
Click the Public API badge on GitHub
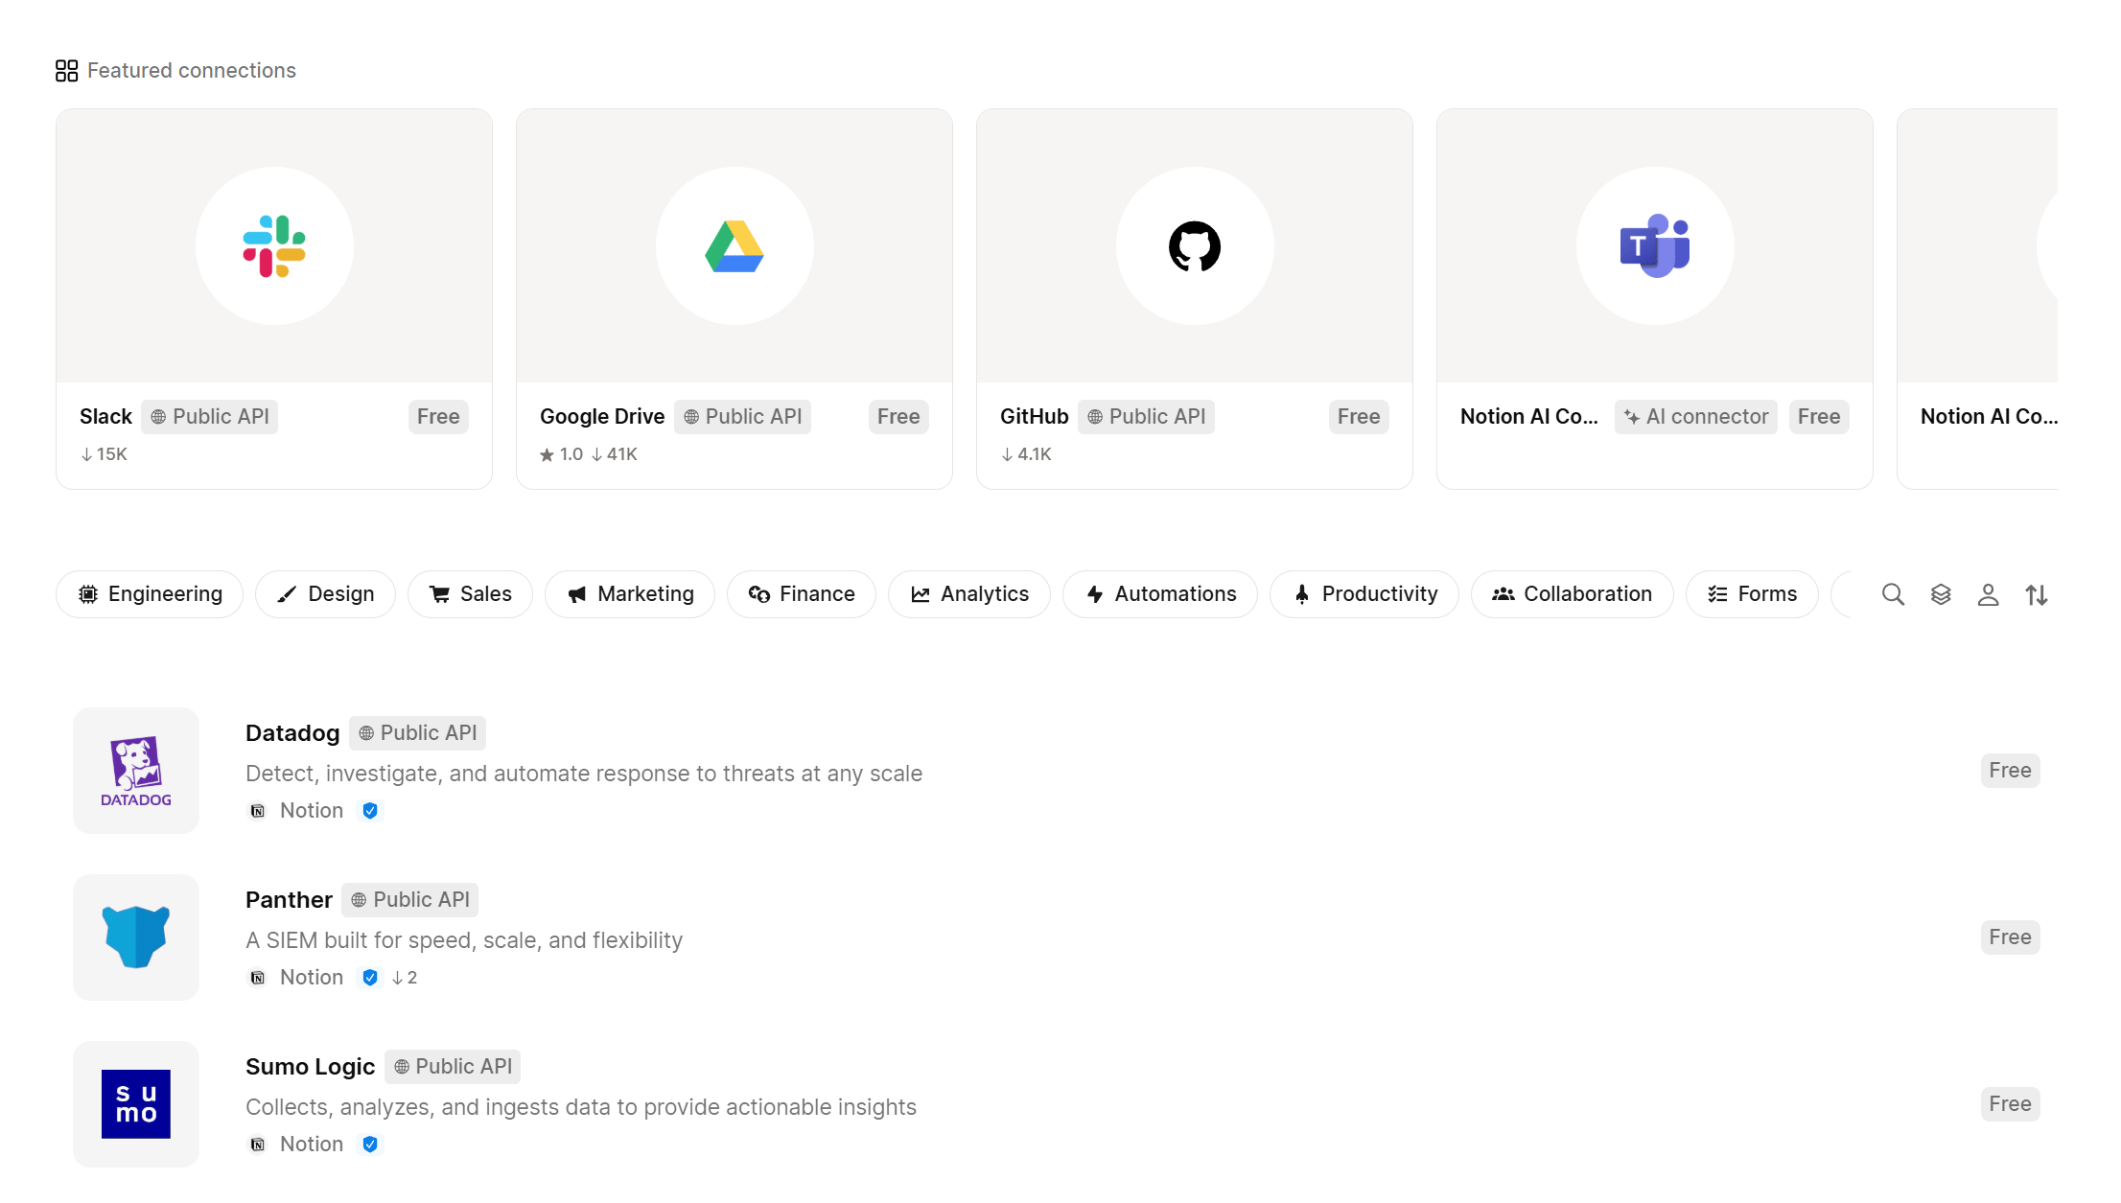coord(1147,417)
